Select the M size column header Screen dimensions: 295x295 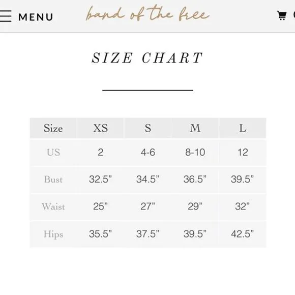click(x=195, y=128)
